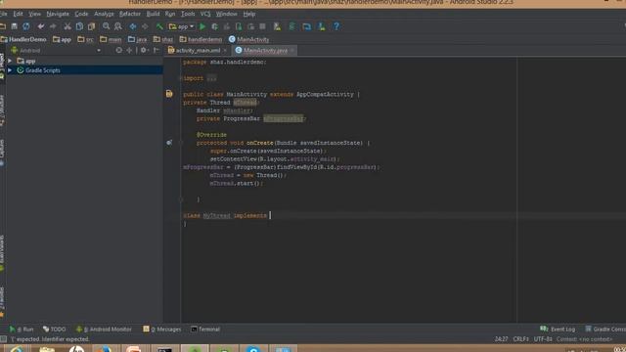Click MainActivity in the breadcrumb bar
The height and width of the screenshot is (352, 626).
tap(249, 39)
